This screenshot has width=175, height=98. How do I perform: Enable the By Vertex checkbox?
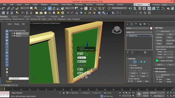click(130, 65)
